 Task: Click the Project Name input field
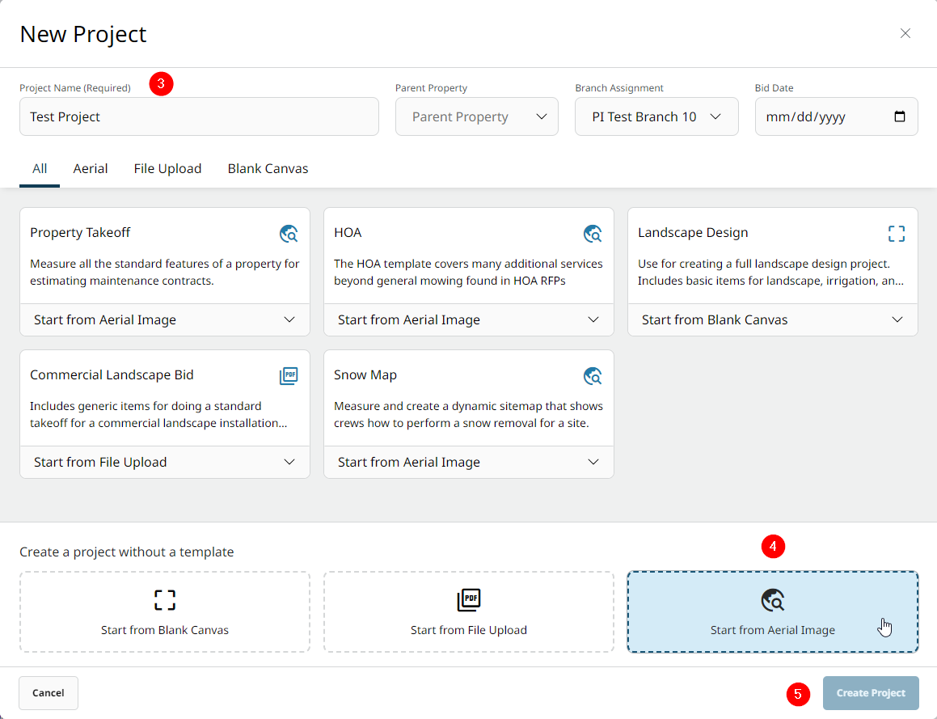(199, 116)
